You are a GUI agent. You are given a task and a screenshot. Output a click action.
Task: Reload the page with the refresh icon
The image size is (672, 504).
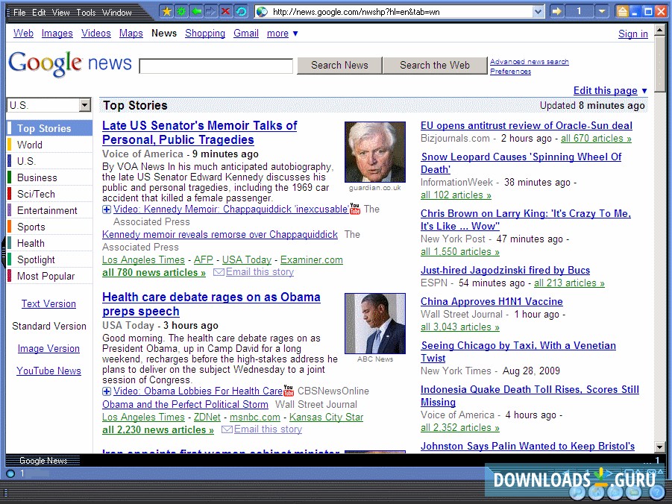241,12
